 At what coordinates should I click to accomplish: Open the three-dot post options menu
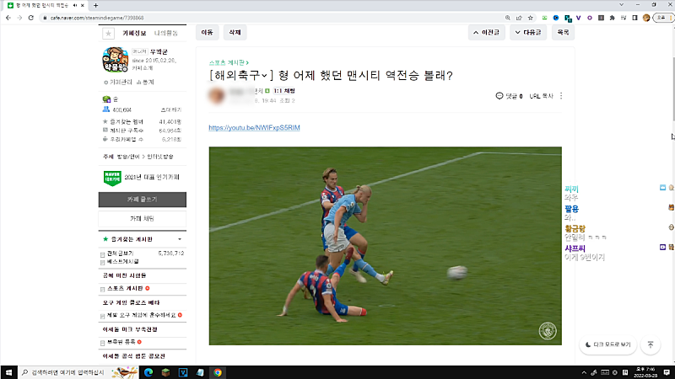pyautogui.click(x=561, y=96)
